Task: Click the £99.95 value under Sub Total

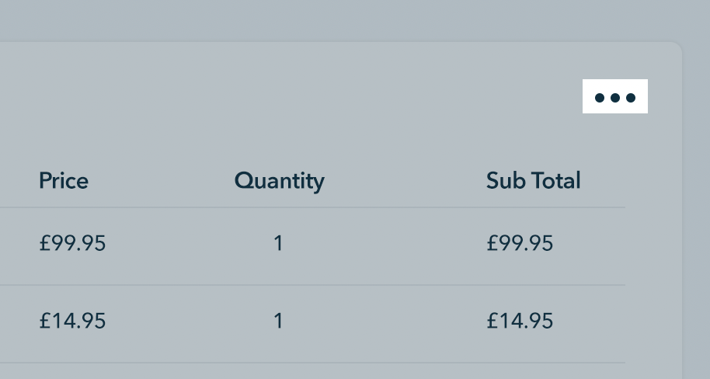Action: click(520, 244)
